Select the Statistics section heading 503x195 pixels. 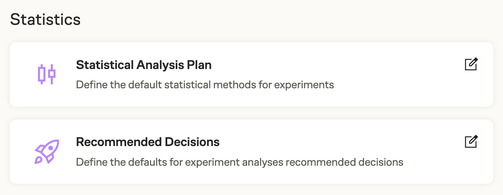tap(45, 20)
